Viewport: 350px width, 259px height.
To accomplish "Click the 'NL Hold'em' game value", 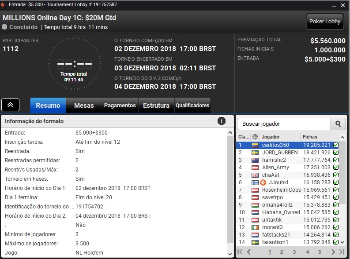I will pos(89,253).
